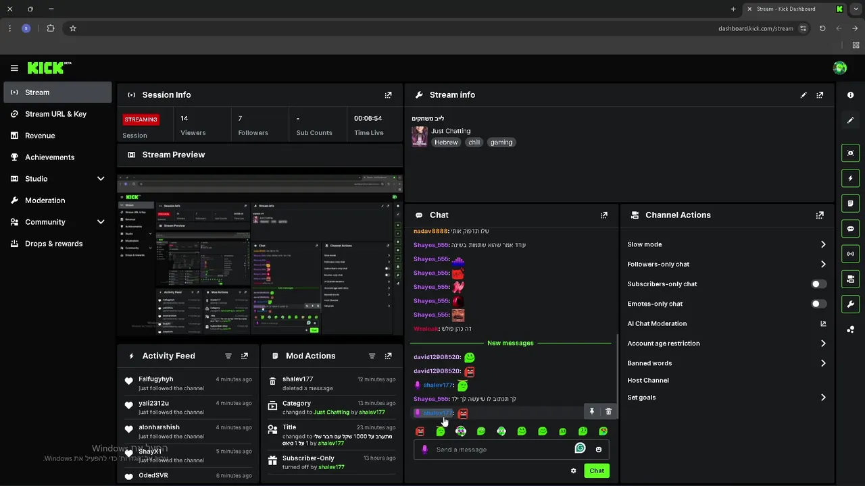
Task: Enable Subscribers-only chat toggle
Action: click(x=818, y=284)
